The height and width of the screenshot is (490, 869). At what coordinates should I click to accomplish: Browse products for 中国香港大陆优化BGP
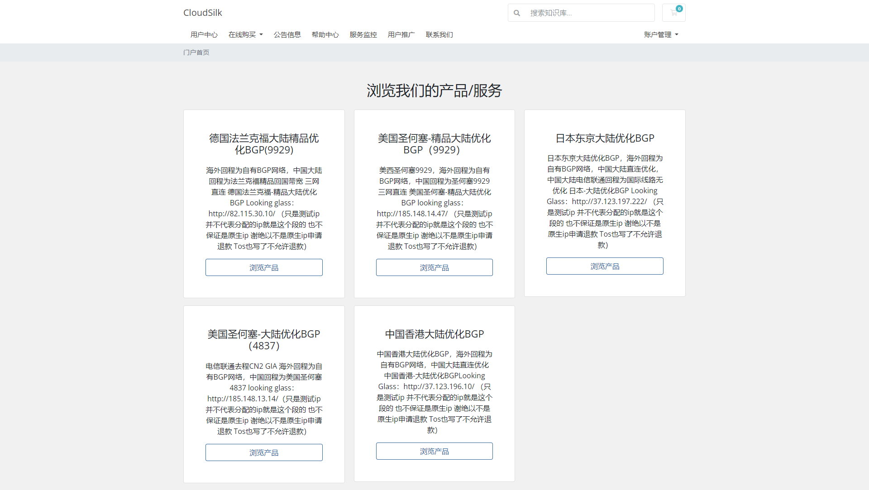click(x=434, y=451)
